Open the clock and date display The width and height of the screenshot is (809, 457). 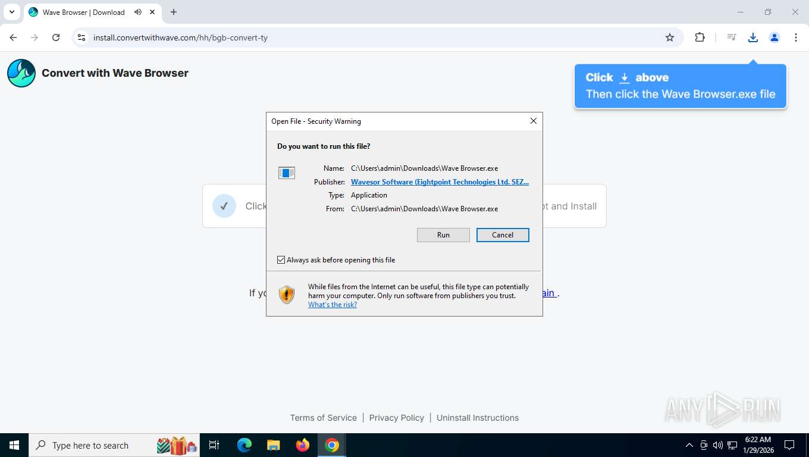tap(757, 445)
